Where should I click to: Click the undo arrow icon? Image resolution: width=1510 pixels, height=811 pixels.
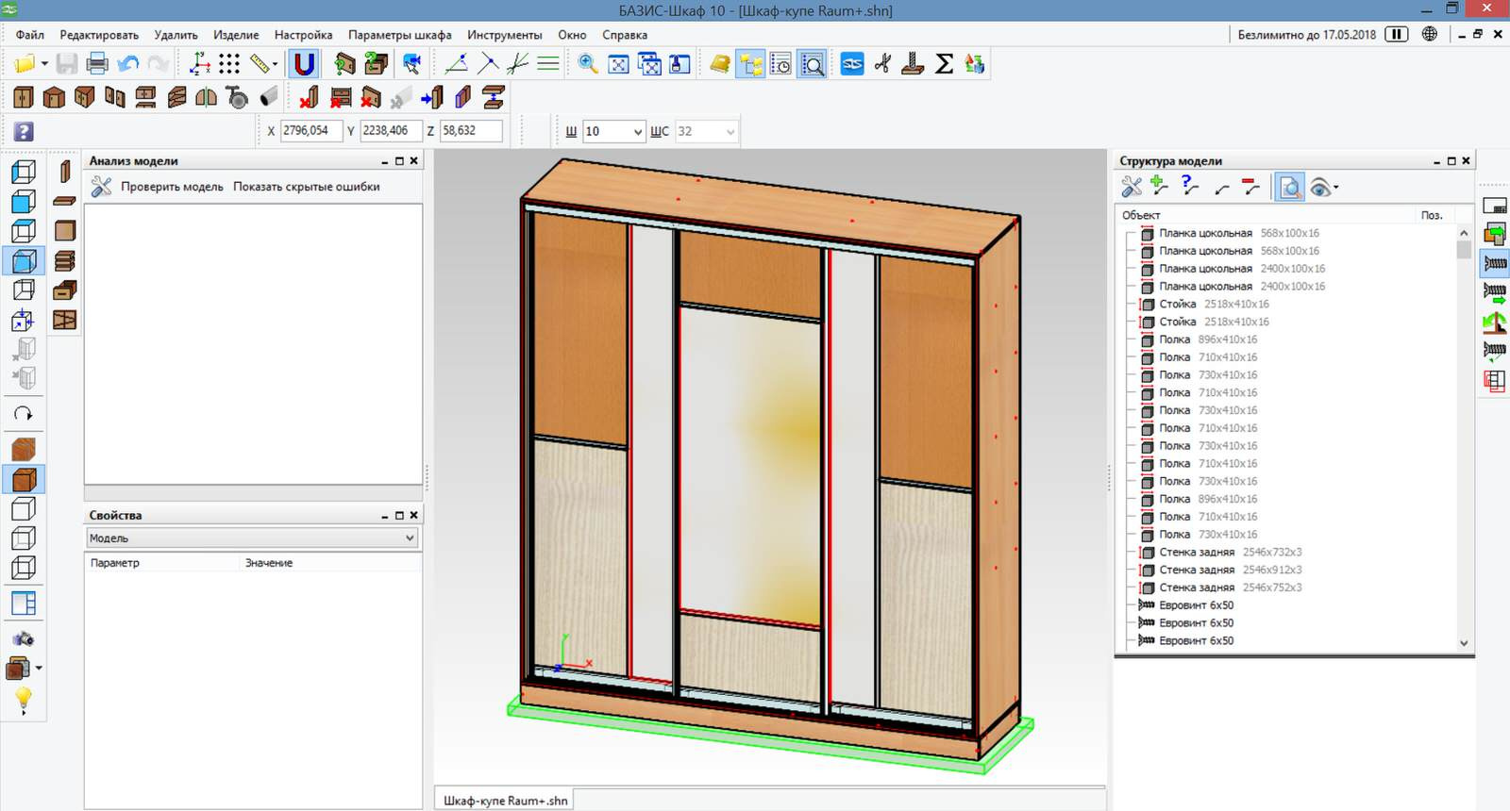point(128,64)
